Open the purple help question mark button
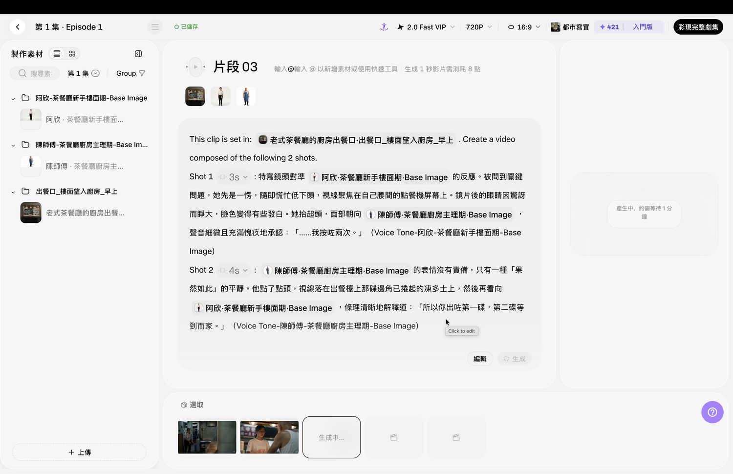 tap(712, 412)
